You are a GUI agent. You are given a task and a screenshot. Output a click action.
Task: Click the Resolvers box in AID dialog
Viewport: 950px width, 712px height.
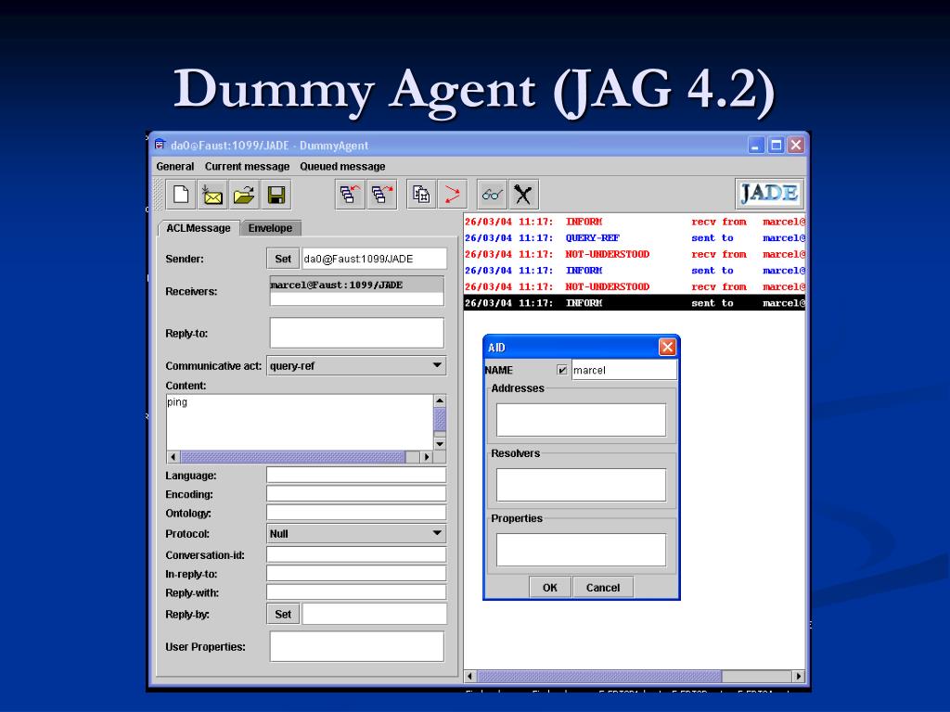point(581,484)
